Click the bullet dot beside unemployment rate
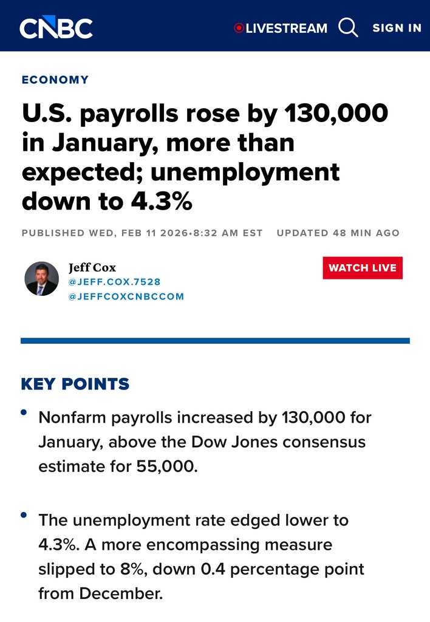 point(24,515)
